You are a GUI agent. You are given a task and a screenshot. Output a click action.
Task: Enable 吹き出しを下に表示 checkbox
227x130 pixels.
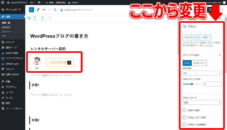point(184,117)
